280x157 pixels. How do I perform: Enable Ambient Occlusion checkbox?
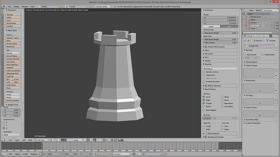204,81
